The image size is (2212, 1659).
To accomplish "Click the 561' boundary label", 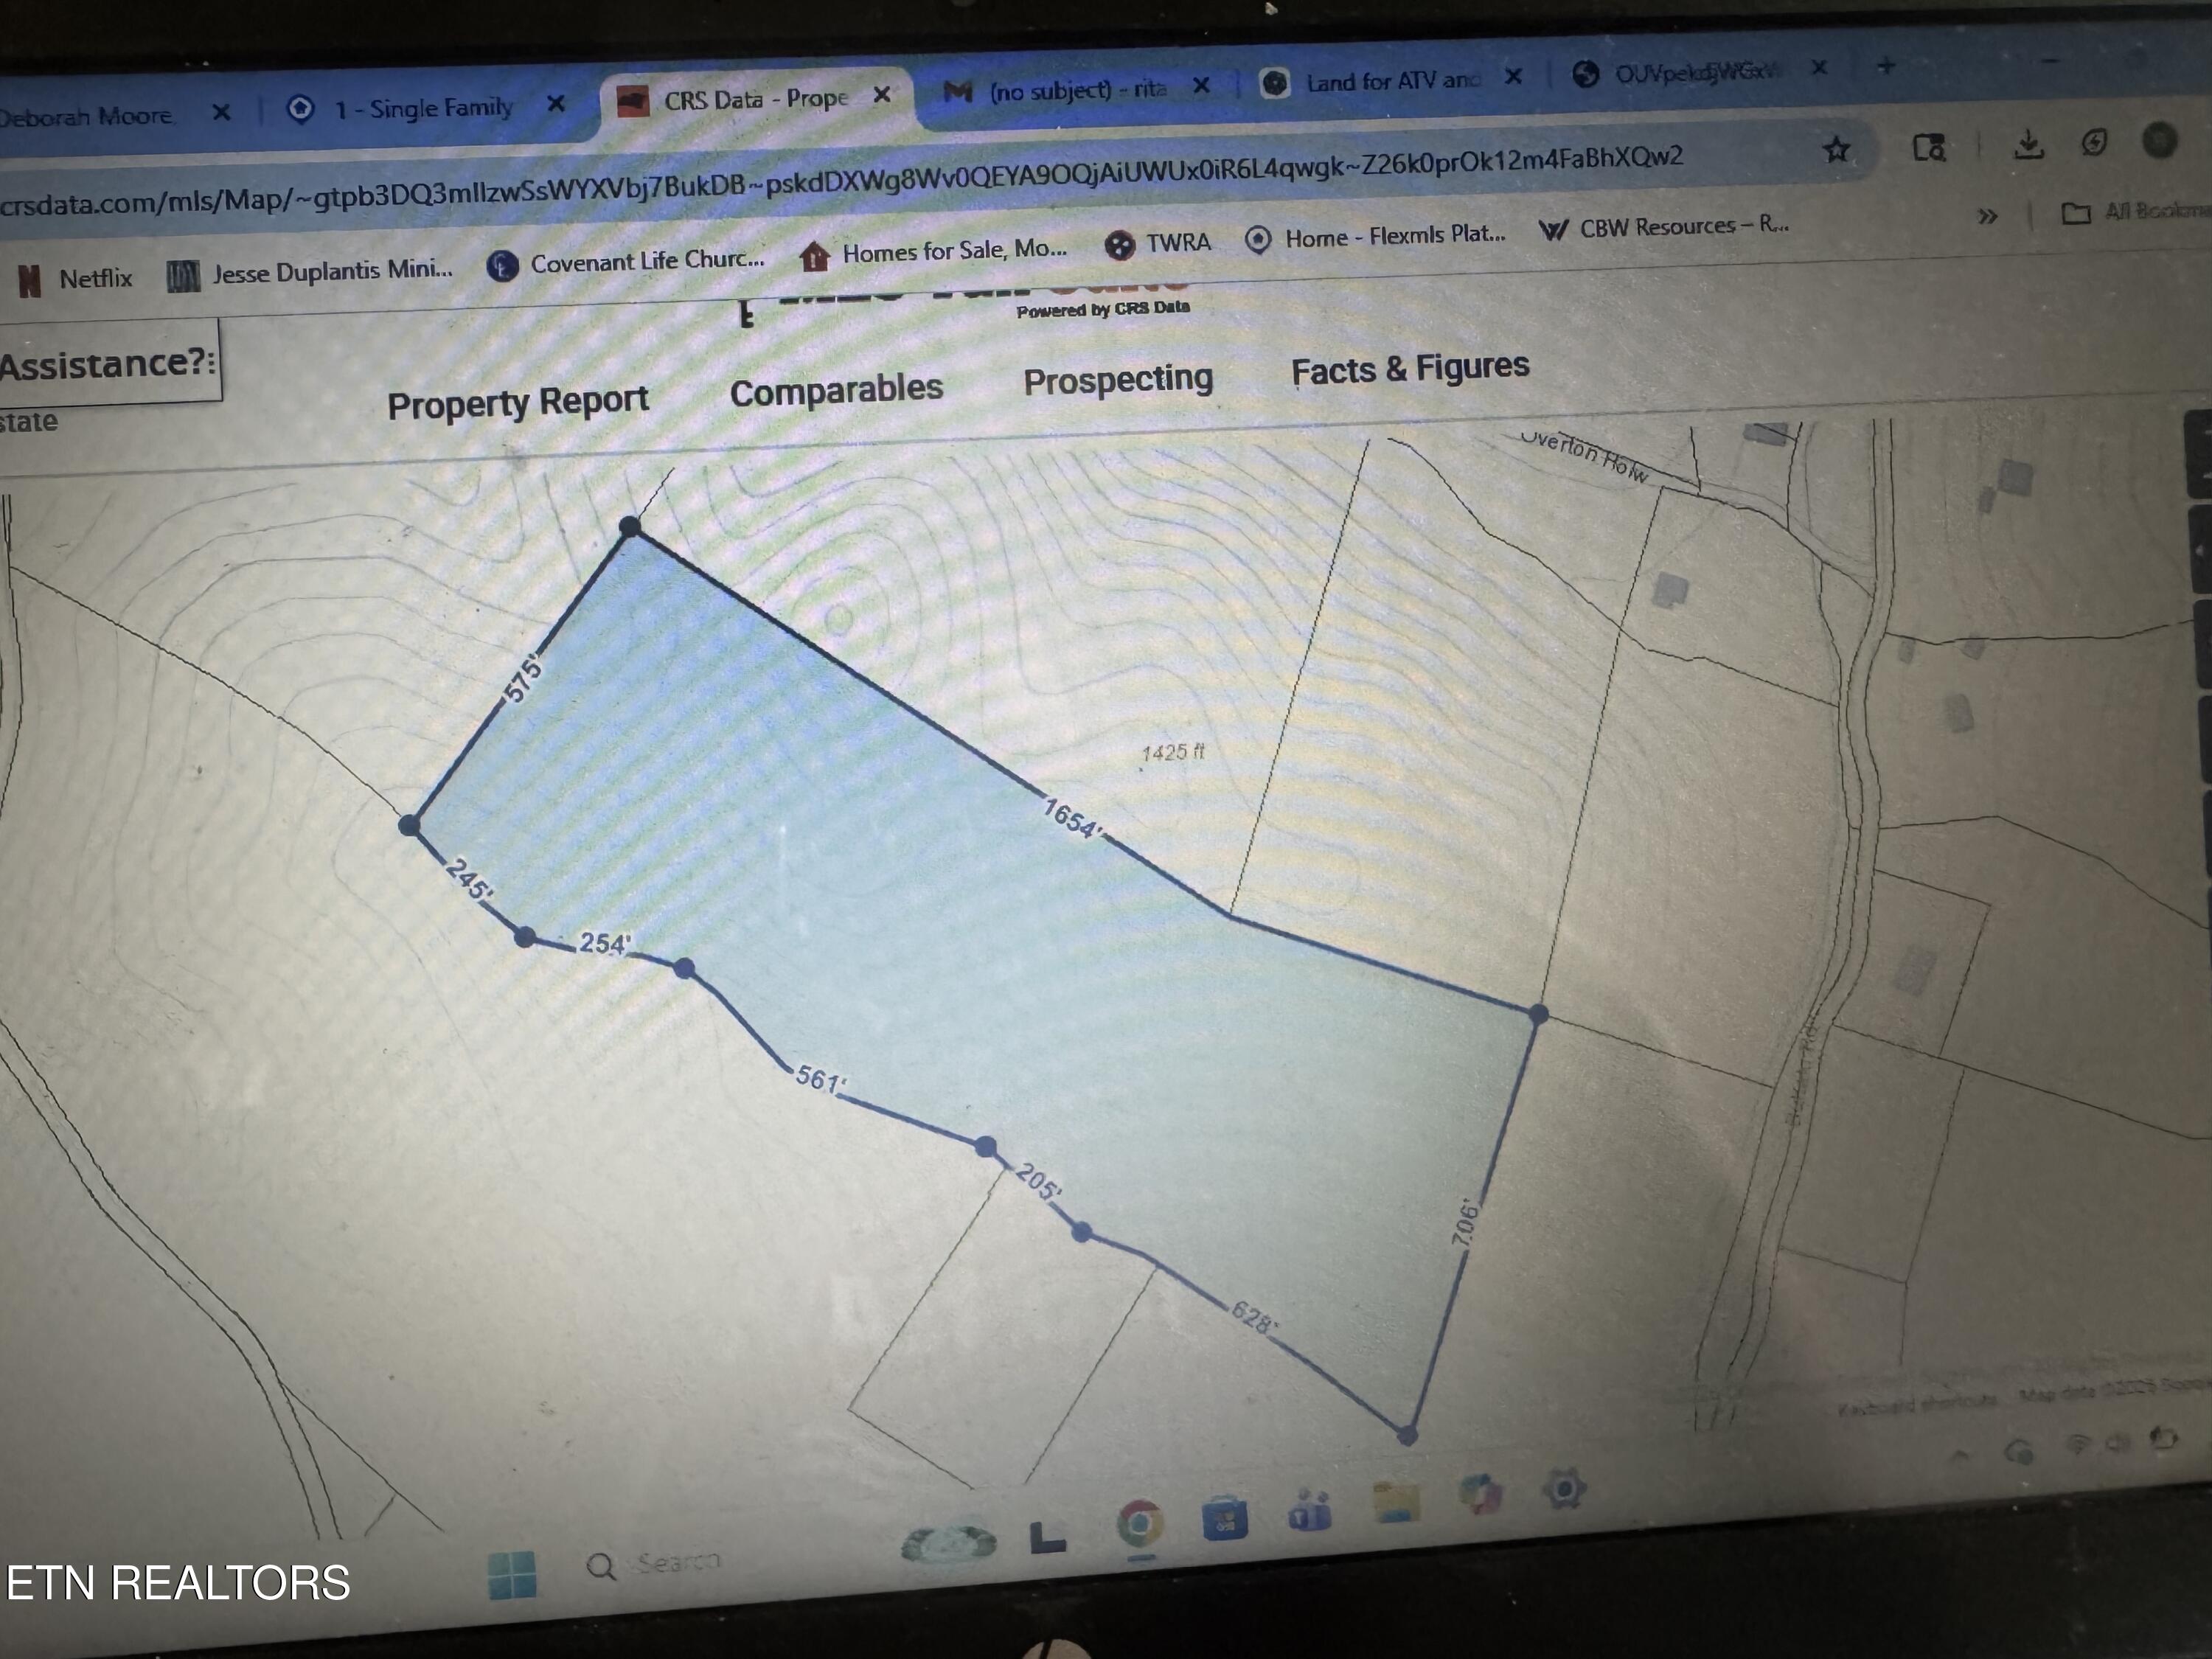I will [820, 1080].
